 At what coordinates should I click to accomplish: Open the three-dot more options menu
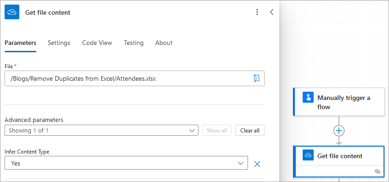(257, 12)
